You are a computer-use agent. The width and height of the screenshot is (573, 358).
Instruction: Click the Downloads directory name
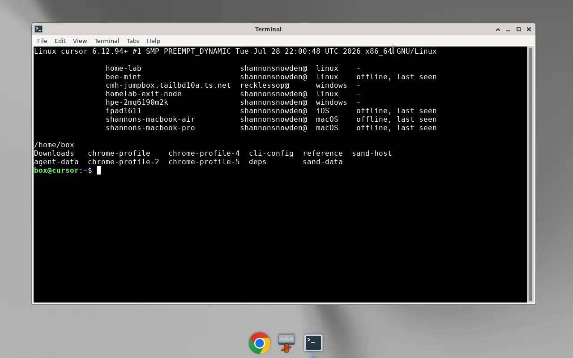tap(54, 153)
